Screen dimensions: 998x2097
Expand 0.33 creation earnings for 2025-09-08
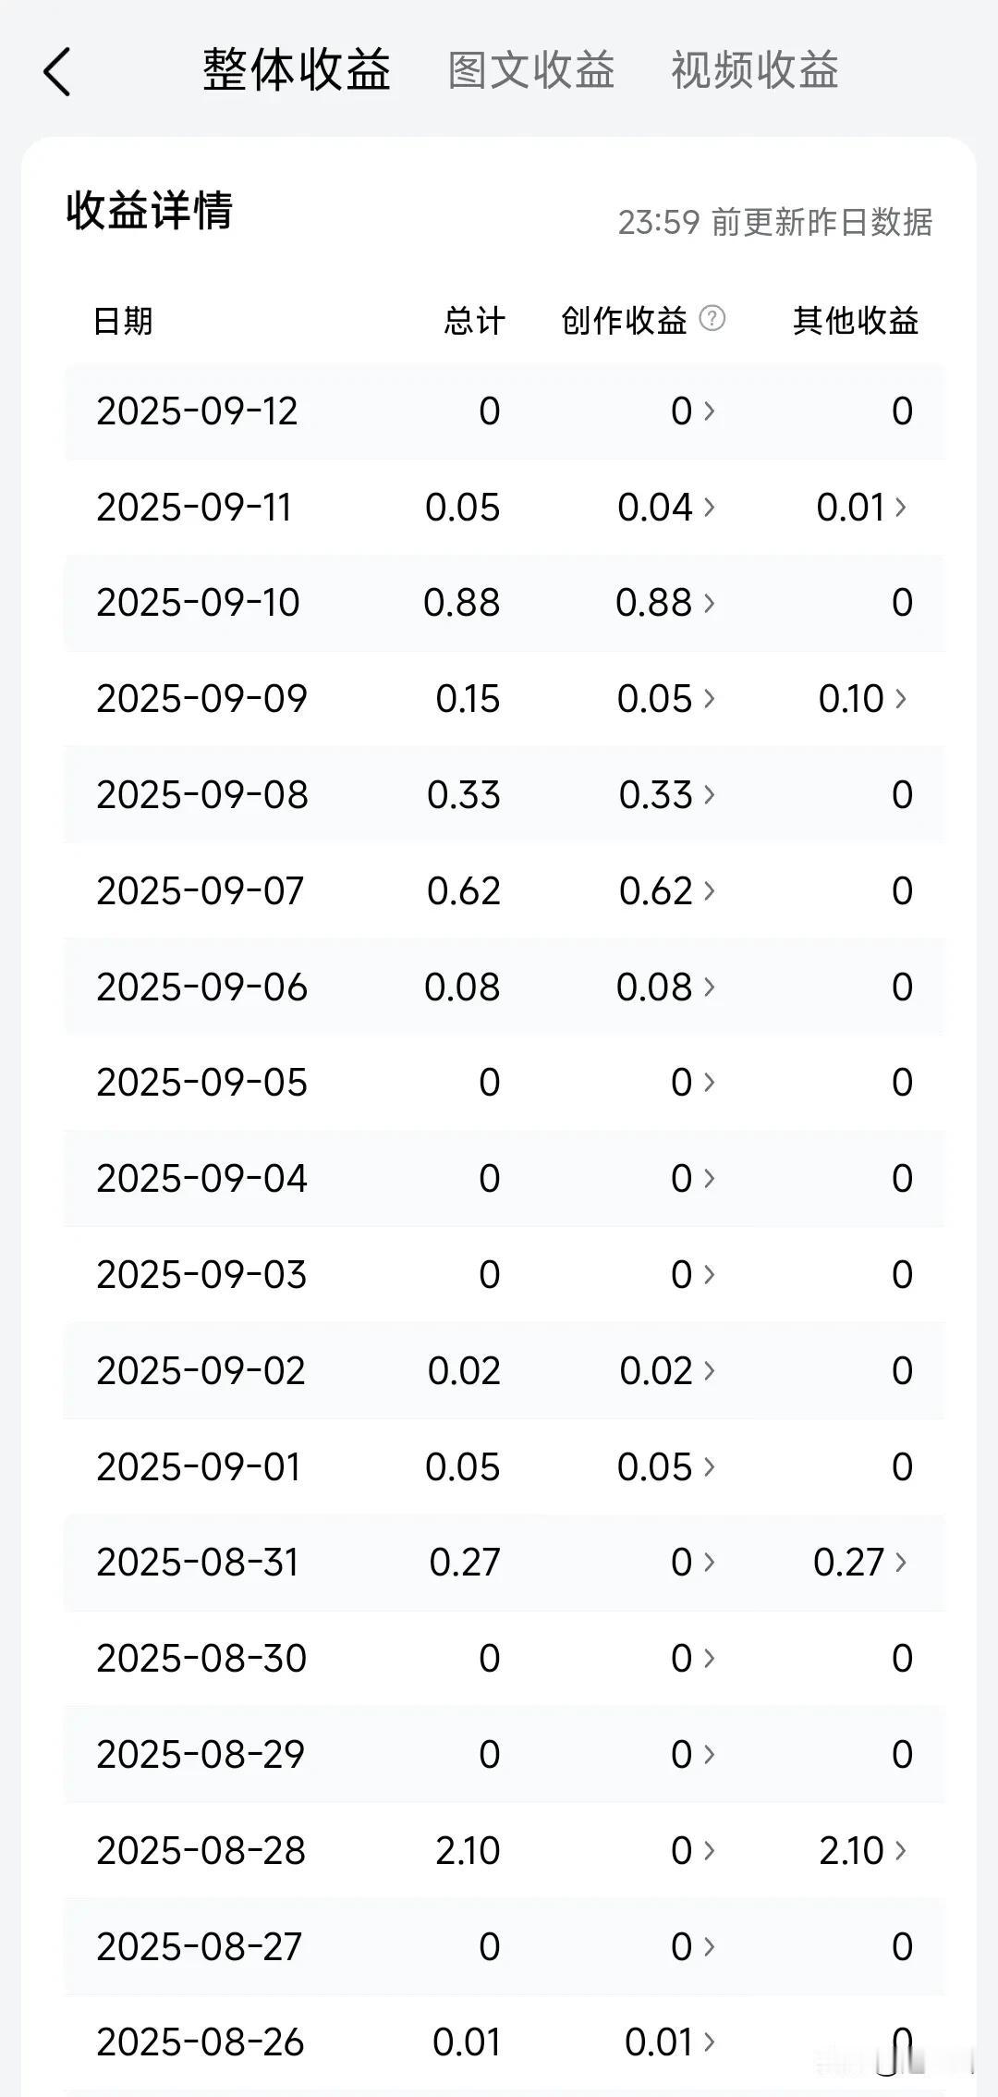(667, 795)
